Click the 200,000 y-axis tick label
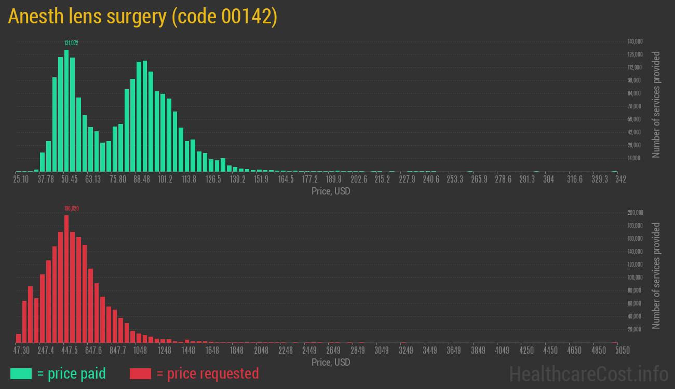The width and height of the screenshot is (675, 389). pyautogui.click(x=636, y=213)
